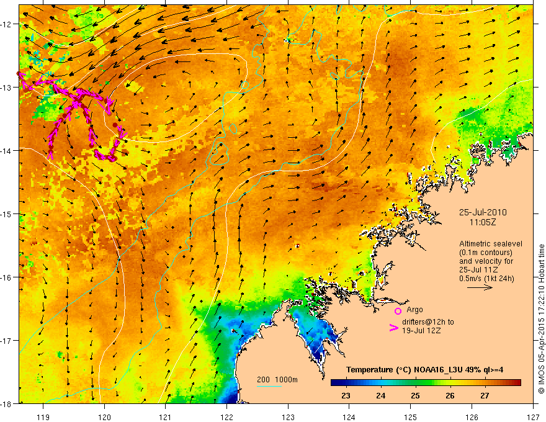This screenshot has height=422, width=546.
Task: Click longitude label 125 on bottom axis
Action: [x=411, y=418]
